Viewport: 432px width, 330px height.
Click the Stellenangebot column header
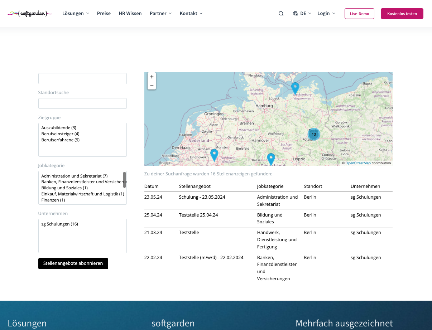[195, 186]
